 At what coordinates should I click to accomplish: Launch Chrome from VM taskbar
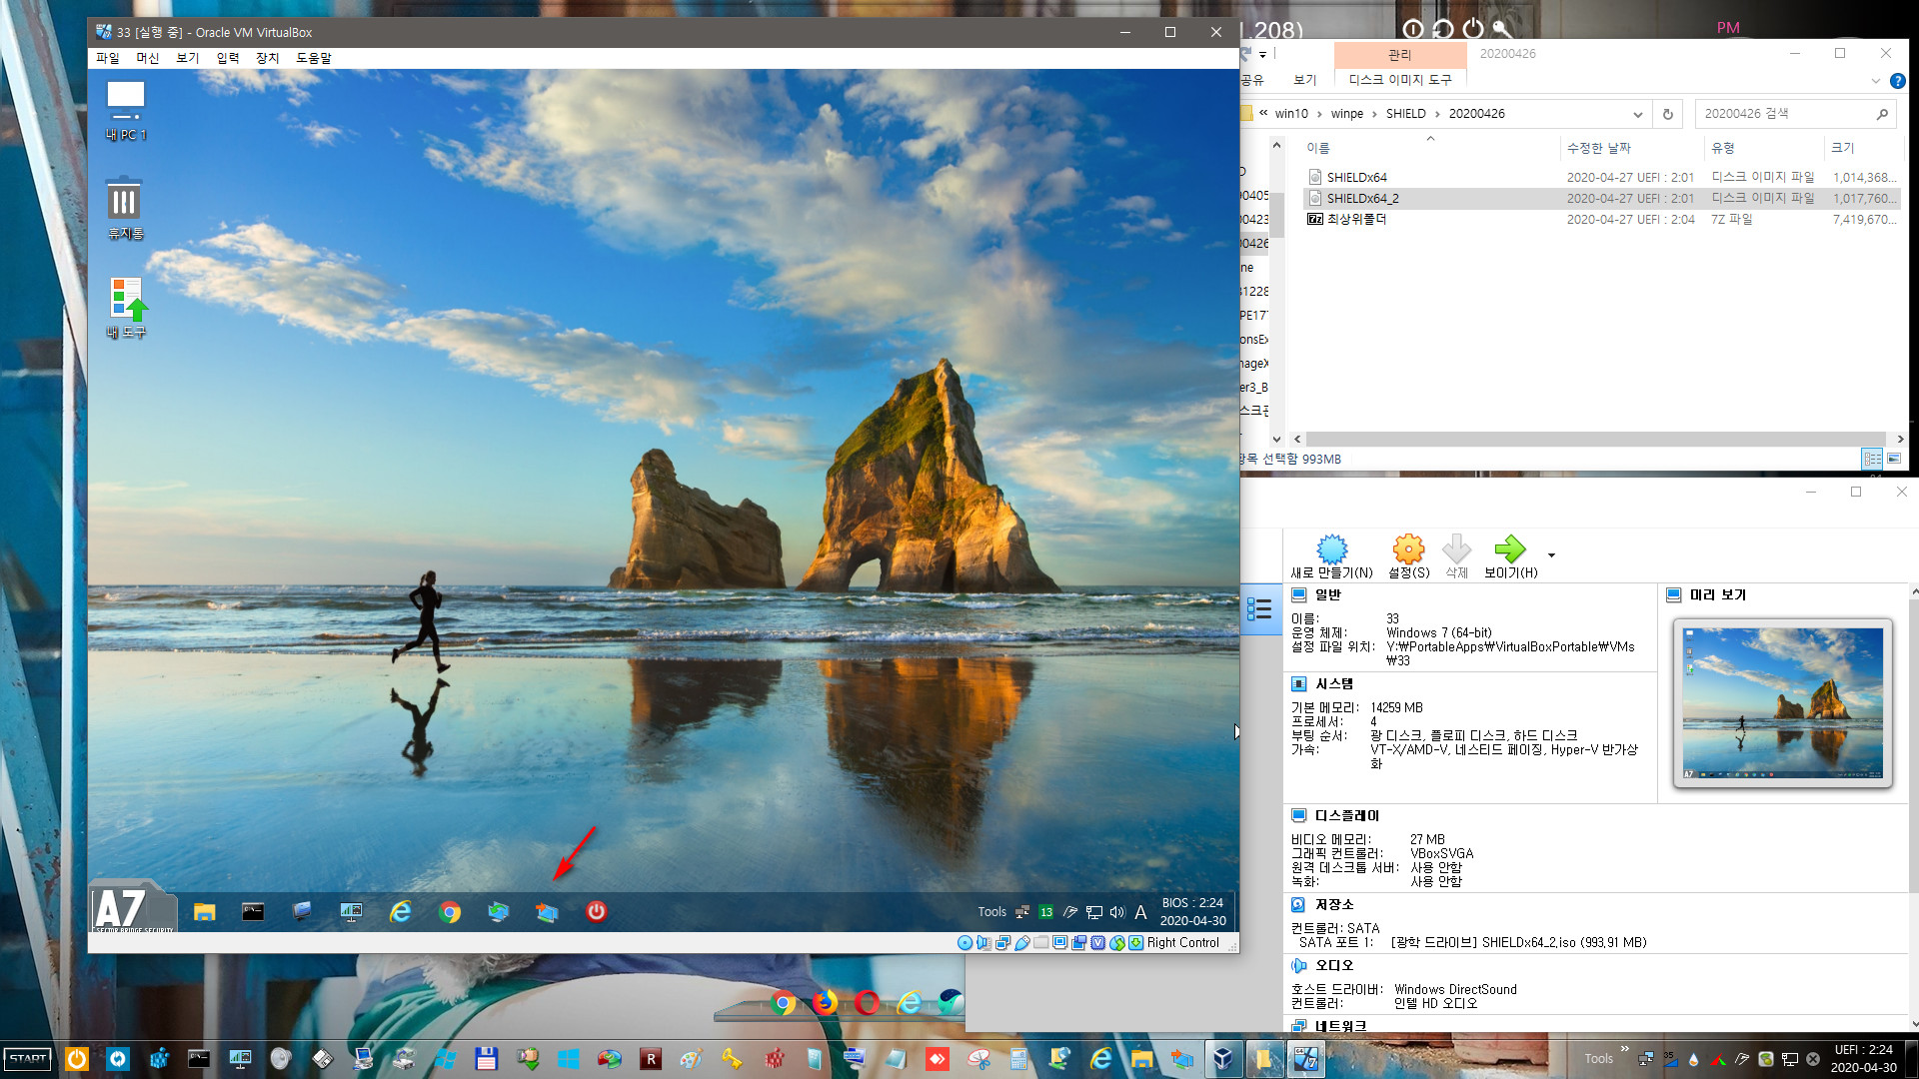(x=450, y=911)
